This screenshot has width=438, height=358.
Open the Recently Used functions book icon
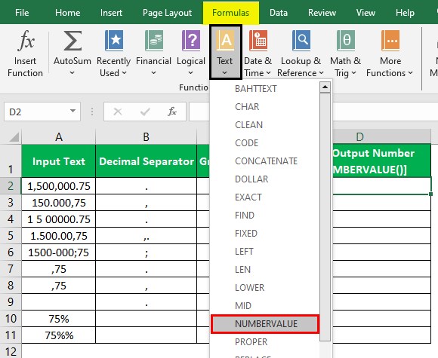114,41
